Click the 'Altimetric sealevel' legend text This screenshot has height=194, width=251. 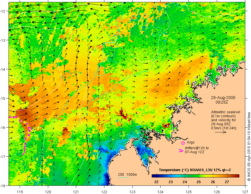click(x=226, y=112)
